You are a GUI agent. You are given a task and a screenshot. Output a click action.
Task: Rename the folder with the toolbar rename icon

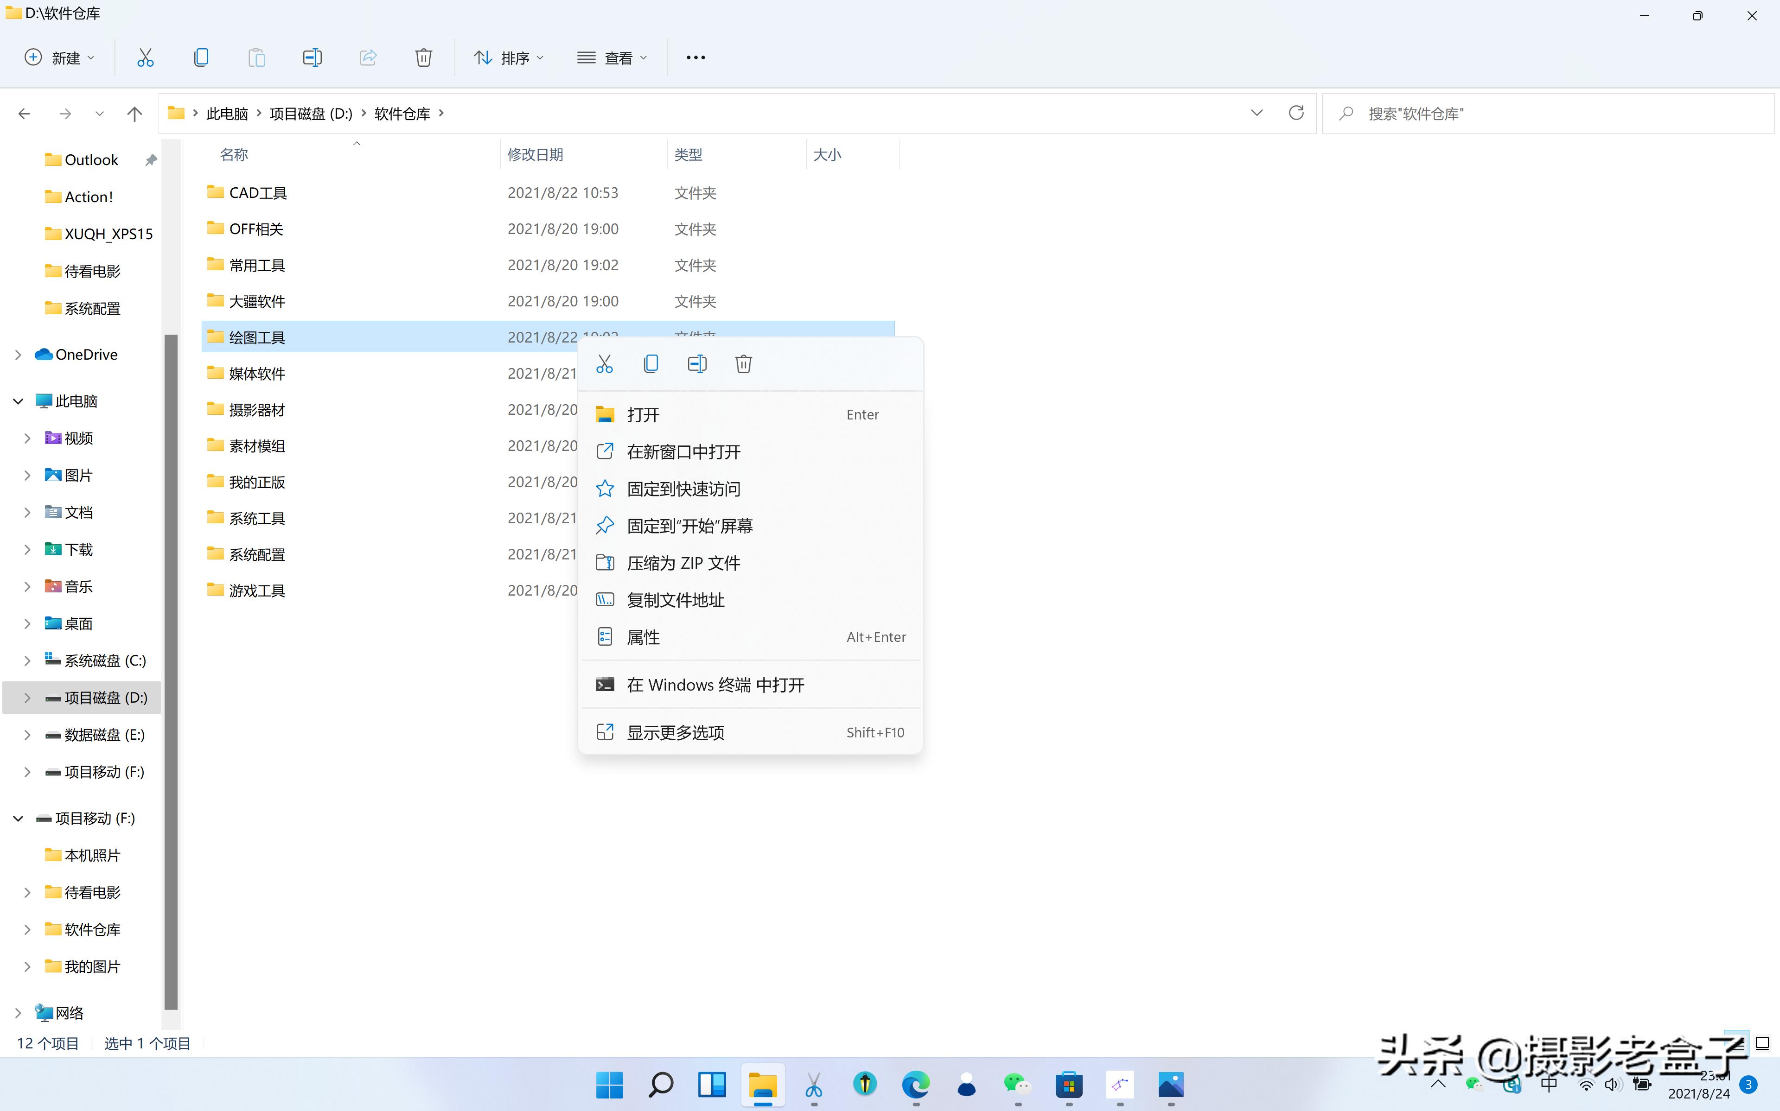pos(313,57)
